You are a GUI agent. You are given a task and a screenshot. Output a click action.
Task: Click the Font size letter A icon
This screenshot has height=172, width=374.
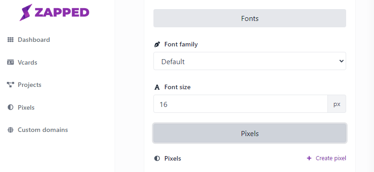157,87
